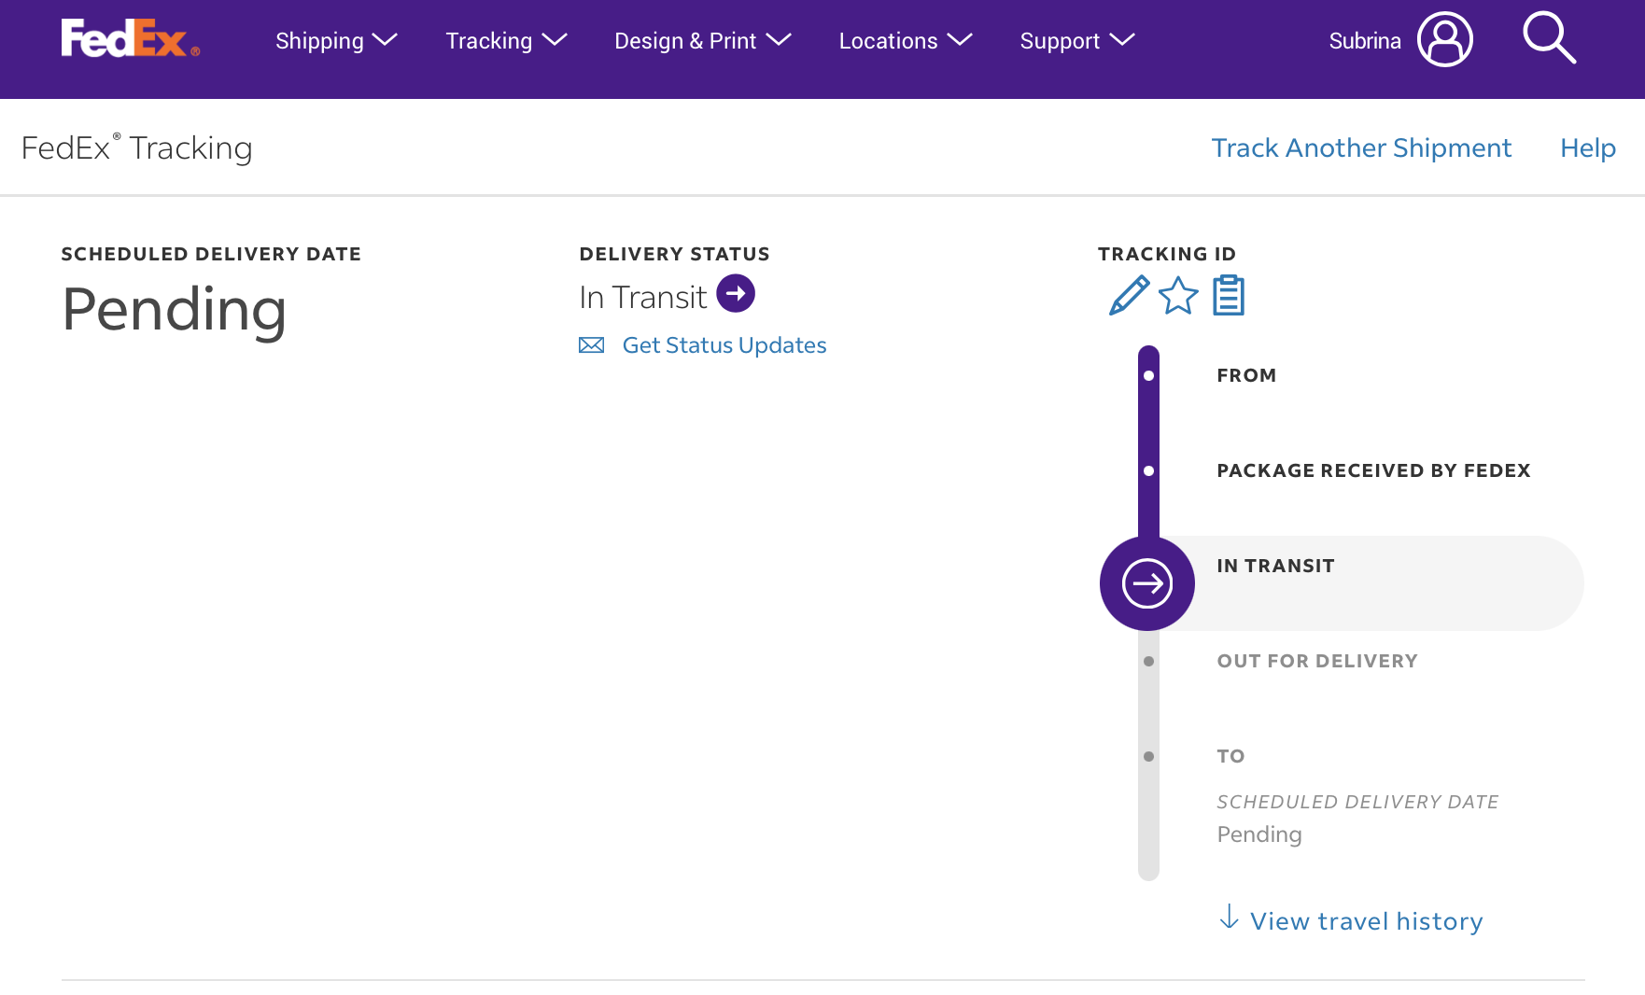Open the Subrina user profile icon
Viewport: 1645px width, 995px height.
(x=1444, y=39)
